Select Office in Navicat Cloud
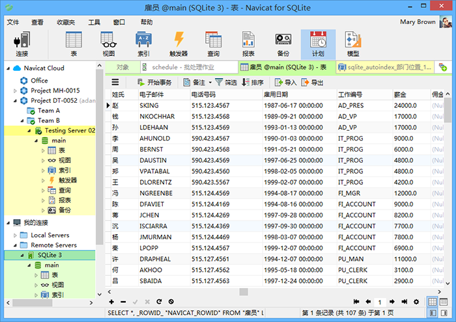The image size is (456, 322). pyautogui.click(x=39, y=81)
